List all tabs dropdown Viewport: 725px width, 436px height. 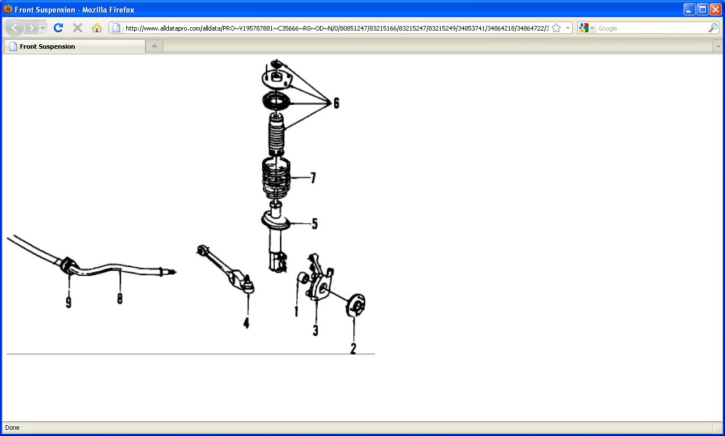point(718,46)
